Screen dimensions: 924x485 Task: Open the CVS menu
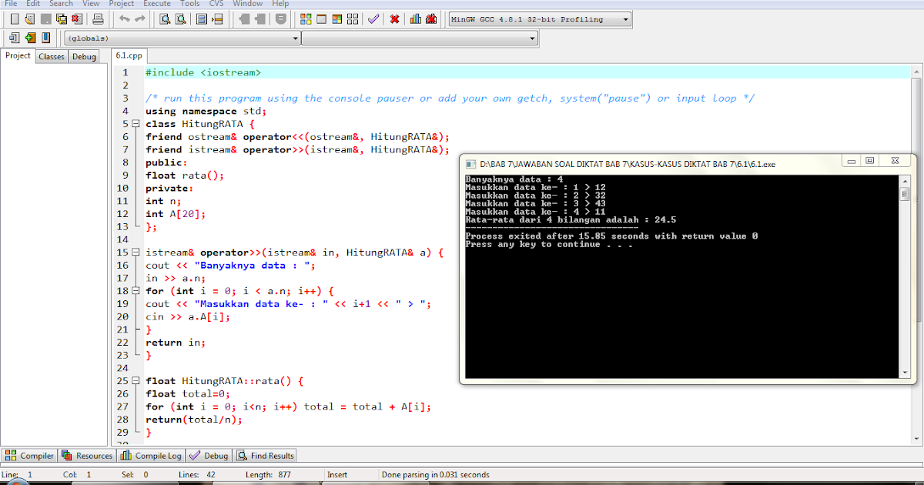pyautogui.click(x=216, y=3)
